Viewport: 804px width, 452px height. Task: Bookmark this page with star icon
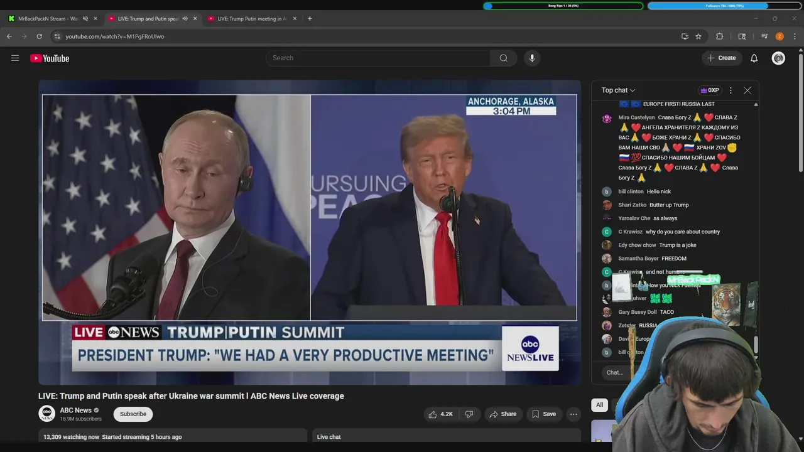[x=698, y=36]
